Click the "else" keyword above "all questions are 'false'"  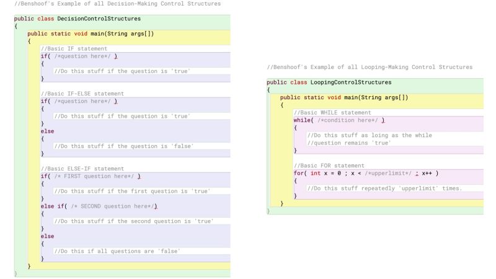pyautogui.click(x=48, y=236)
